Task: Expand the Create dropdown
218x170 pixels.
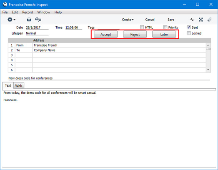Action: point(128,20)
